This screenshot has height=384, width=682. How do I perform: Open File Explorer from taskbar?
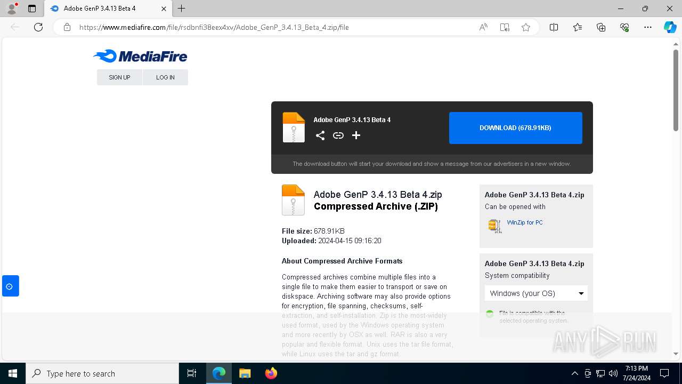[x=245, y=373]
